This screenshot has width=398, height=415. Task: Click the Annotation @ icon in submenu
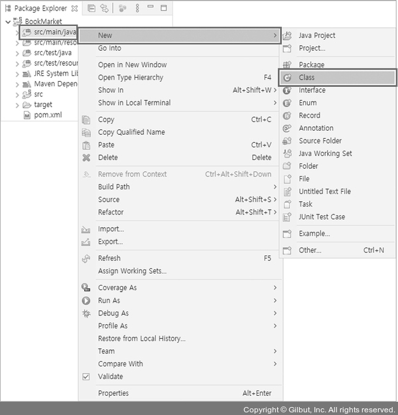click(x=287, y=128)
